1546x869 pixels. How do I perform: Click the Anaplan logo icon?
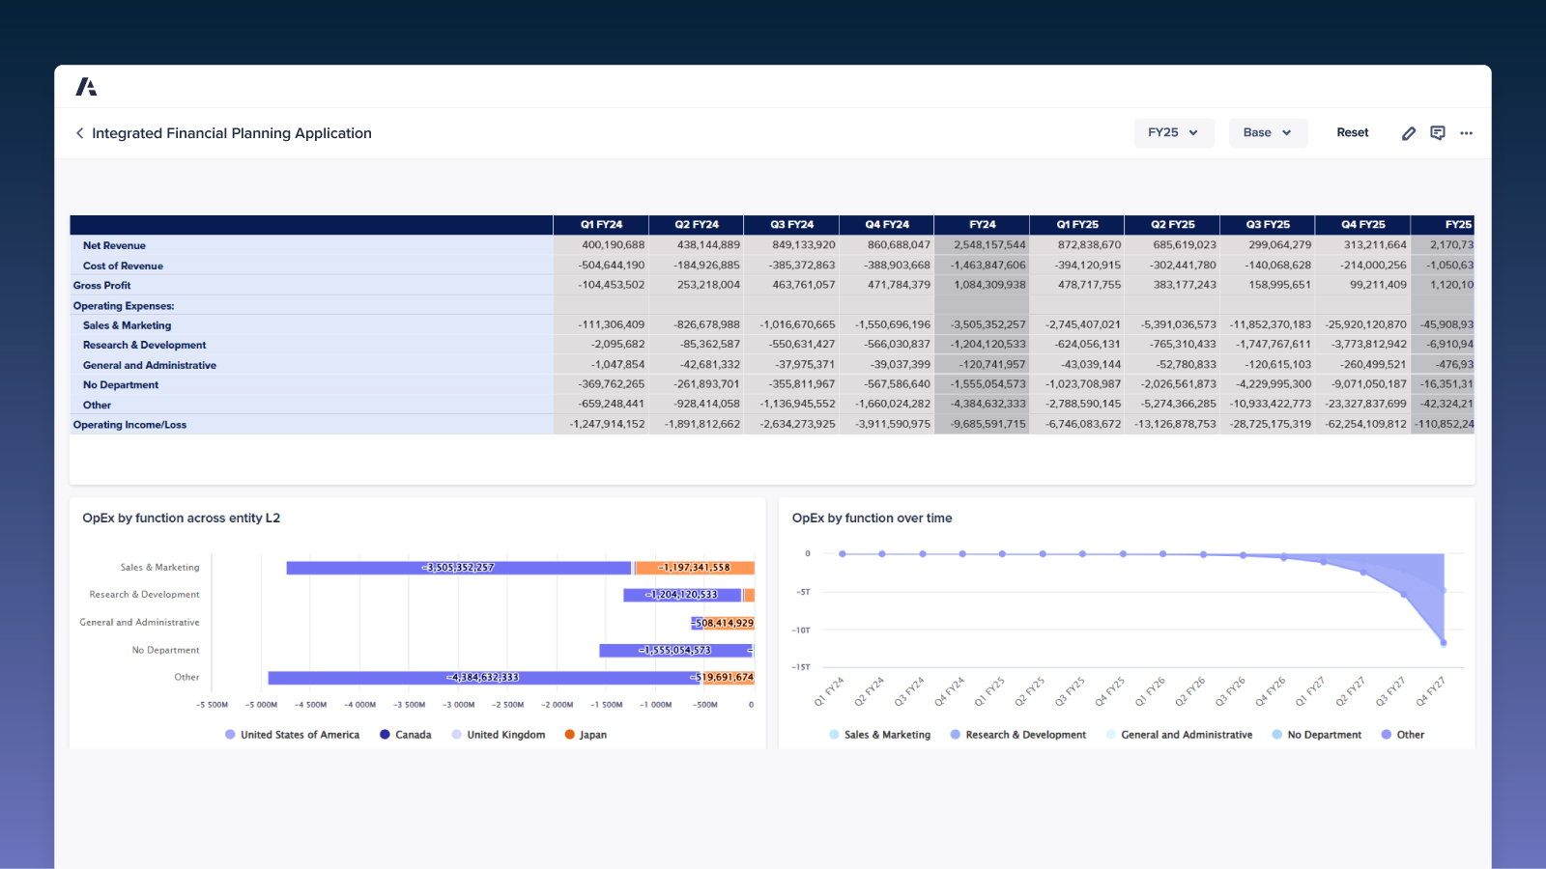click(86, 87)
